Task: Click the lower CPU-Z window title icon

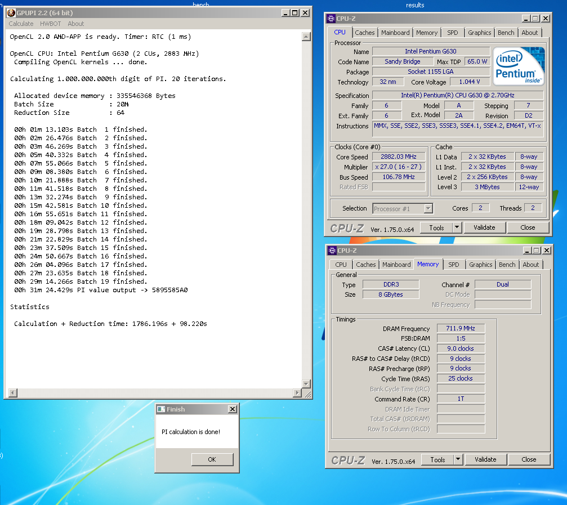Action: (332, 251)
